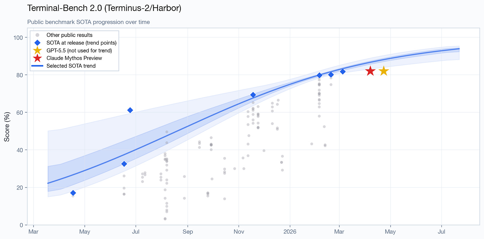Select the blue diamond near 61% score
484x239 pixels.
coord(130,110)
